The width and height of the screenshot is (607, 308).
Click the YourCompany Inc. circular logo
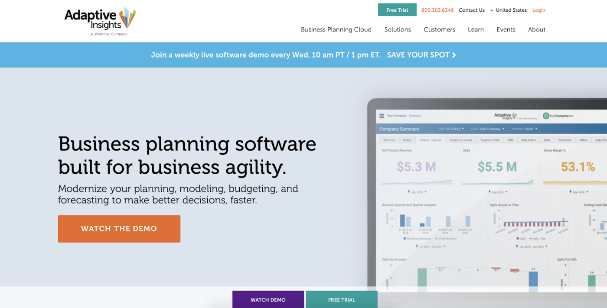pyautogui.click(x=546, y=116)
